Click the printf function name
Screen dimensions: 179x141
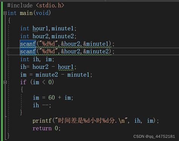coord(42,121)
